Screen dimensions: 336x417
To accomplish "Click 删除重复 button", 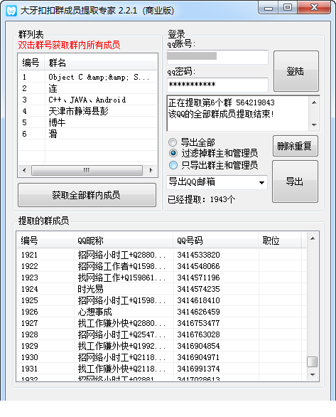I will tap(295, 146).
